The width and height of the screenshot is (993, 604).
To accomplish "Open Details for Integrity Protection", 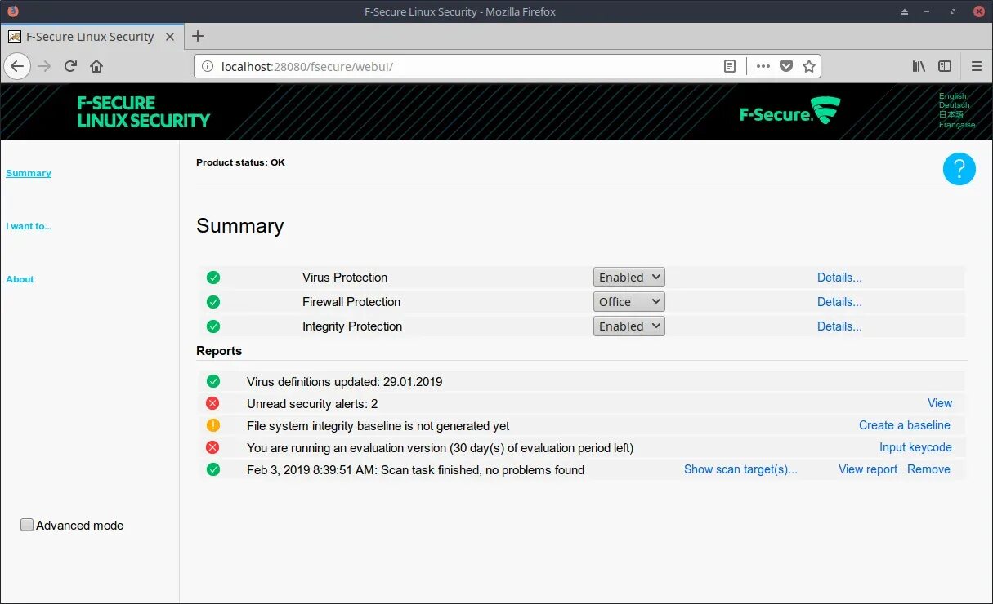I will (x=839, y=326).
